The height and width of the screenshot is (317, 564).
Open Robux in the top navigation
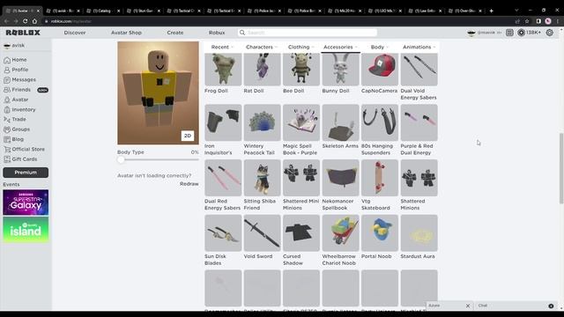pyautogui.click(x=217, y=33)
